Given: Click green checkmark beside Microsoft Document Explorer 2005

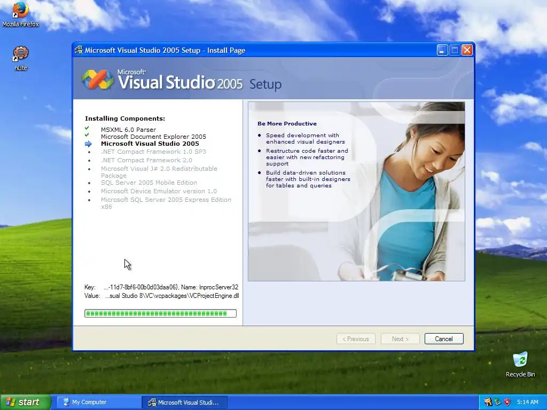Looking at the screenshot, I should pos(87,135).
